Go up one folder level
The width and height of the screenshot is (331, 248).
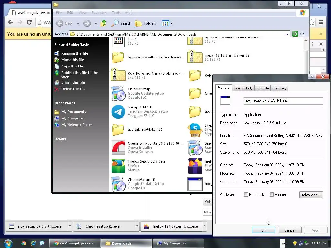(x=103, y=23)
